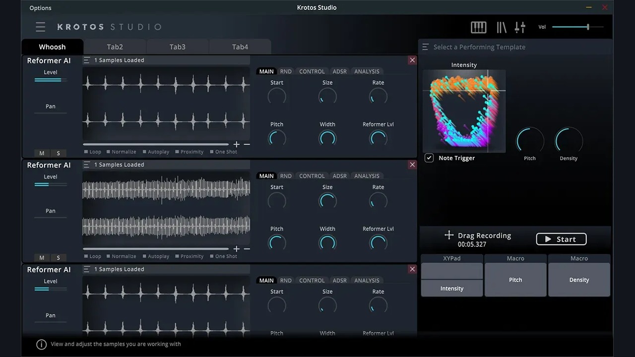Remove the first Reformer AI module
This screenshot has height=357, width=635.
pyautogui.click(x=412, y=60)
